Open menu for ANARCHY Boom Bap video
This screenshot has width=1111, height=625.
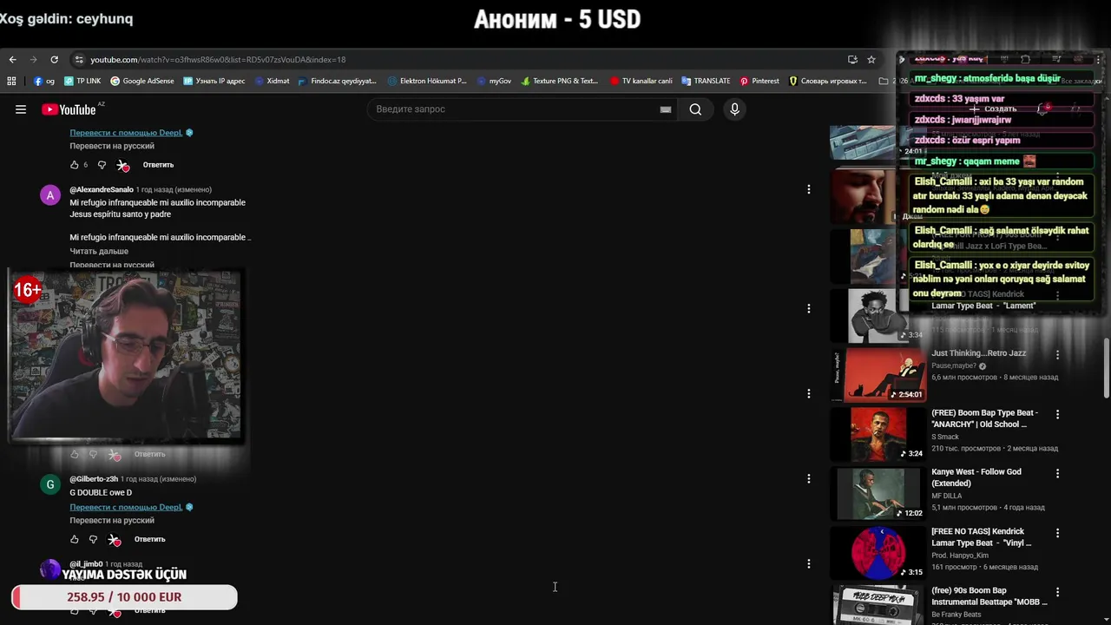[x=1057, y=414]
